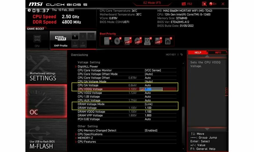Open M-FLASH BIOS flashing section
The width and height of the screenshot is (254, 152).
pyautogui.click(x=46, y=135)
